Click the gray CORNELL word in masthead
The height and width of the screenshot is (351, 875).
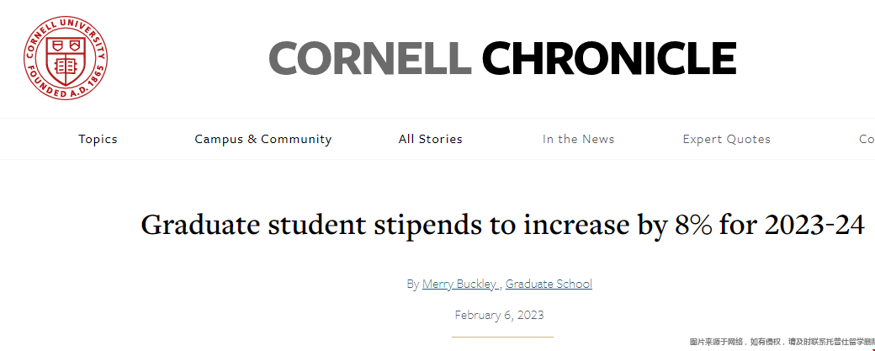point(370,59)
